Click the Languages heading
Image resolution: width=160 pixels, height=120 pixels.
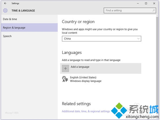(72, 53)
